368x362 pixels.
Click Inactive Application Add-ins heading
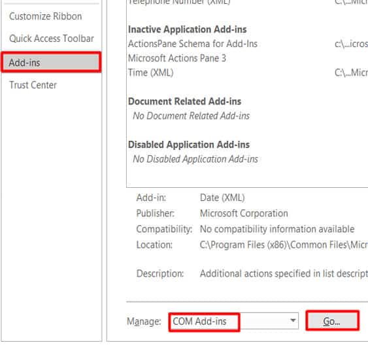[x=188, y=29]
